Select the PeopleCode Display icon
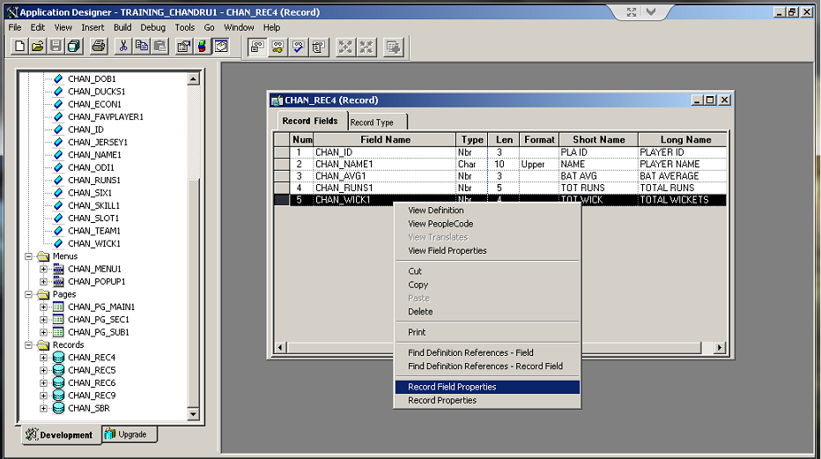Image resolution: width=821 pixels, height=459 pixels. click(318, 47)
